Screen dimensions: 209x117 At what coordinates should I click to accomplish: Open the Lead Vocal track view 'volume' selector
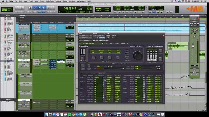pos(24,64)
